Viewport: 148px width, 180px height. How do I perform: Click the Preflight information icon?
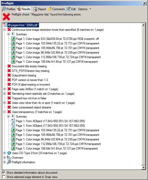coord(9,162)
